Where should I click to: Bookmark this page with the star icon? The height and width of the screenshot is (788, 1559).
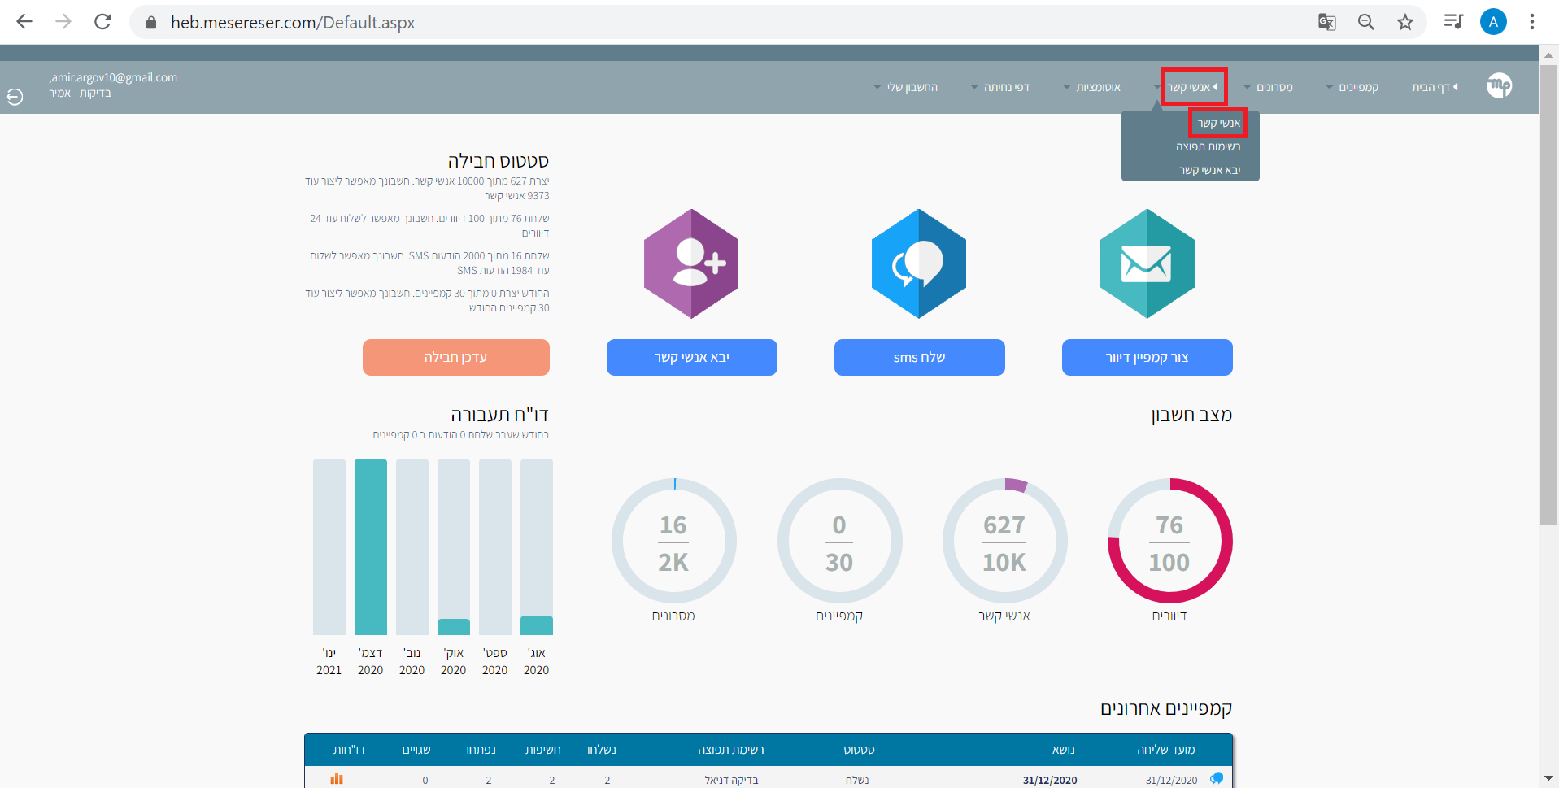(1405, 22)
